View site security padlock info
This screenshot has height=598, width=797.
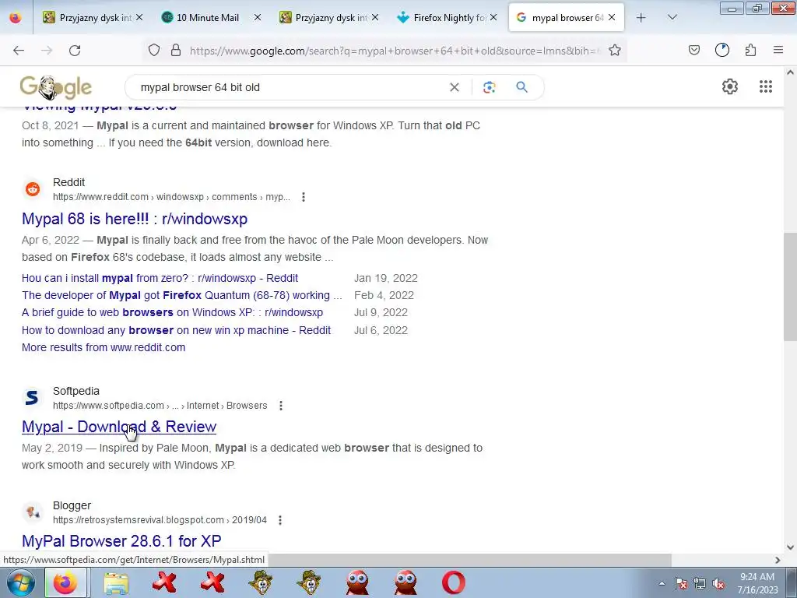pyautogui.click(x=176, y=50)
